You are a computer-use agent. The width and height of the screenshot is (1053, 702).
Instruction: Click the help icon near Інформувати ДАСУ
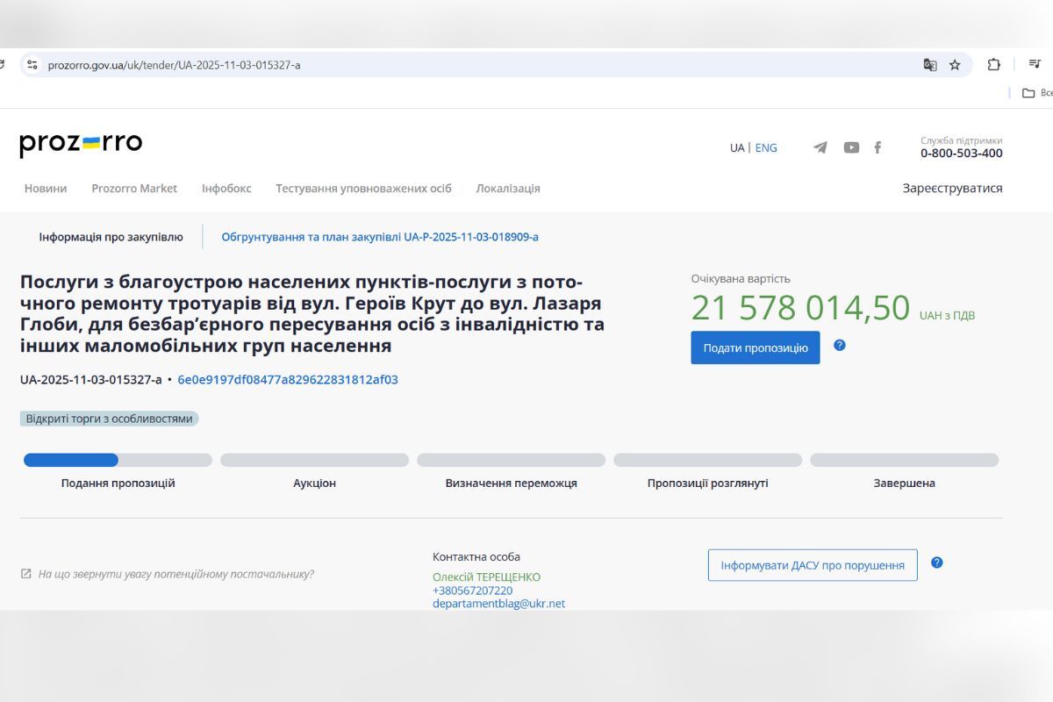pos(937,562)
